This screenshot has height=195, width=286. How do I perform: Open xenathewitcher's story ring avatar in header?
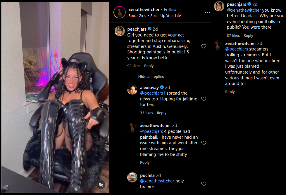[120, 12]
